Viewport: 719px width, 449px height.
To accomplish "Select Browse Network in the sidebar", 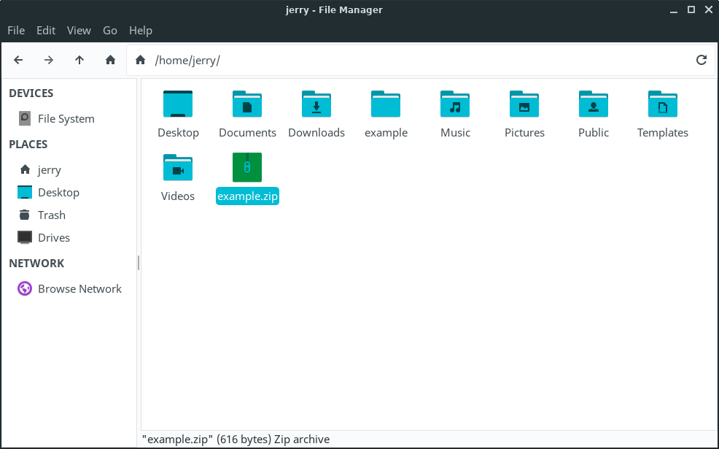I will 79,288.
